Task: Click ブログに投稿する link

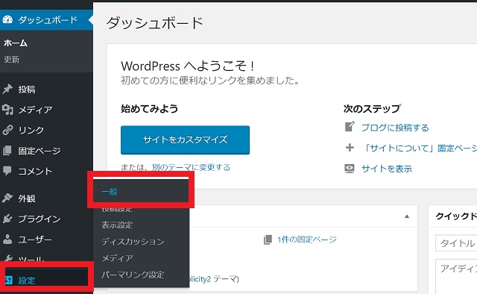Action: (395, 128)
